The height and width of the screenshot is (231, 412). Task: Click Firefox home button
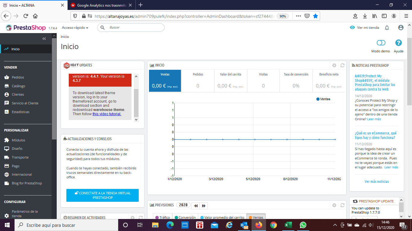point(35,16)
